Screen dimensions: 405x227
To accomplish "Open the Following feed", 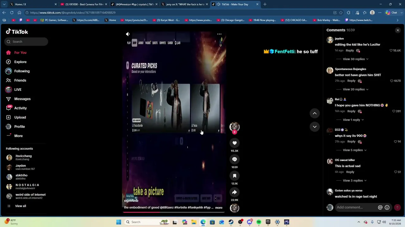I will tap(22, 71).
